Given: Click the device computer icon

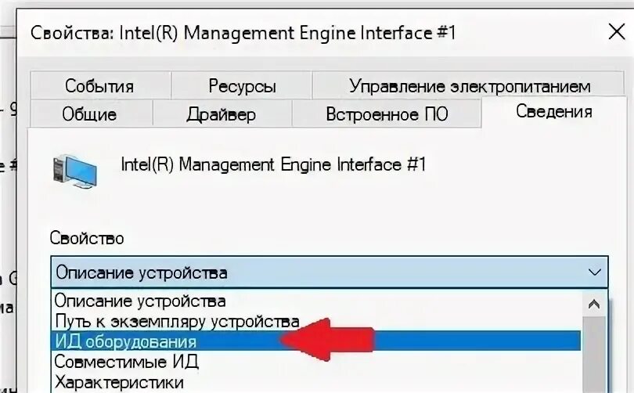Looking at the screenshot, I should coord(74,171).
